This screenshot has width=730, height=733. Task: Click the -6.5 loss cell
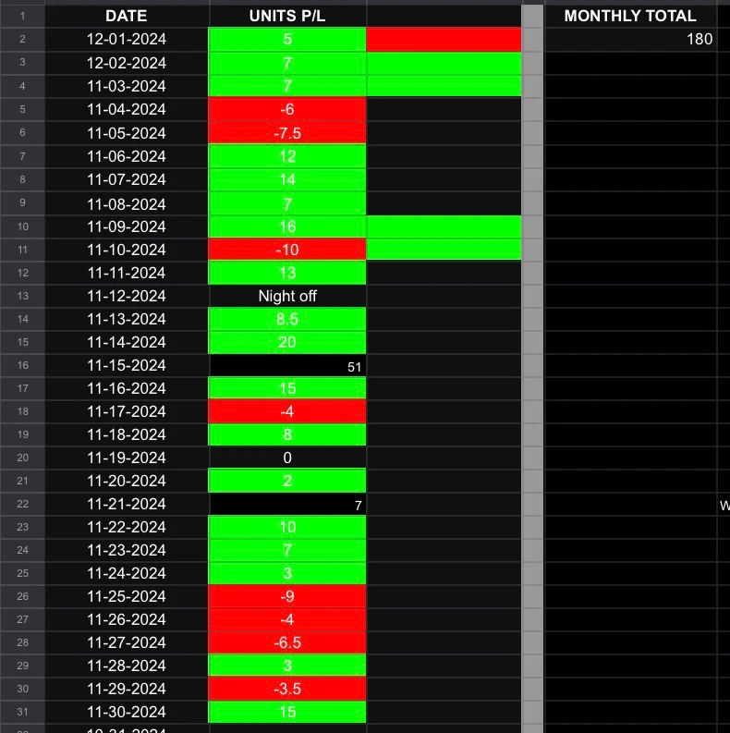(287, 642)
